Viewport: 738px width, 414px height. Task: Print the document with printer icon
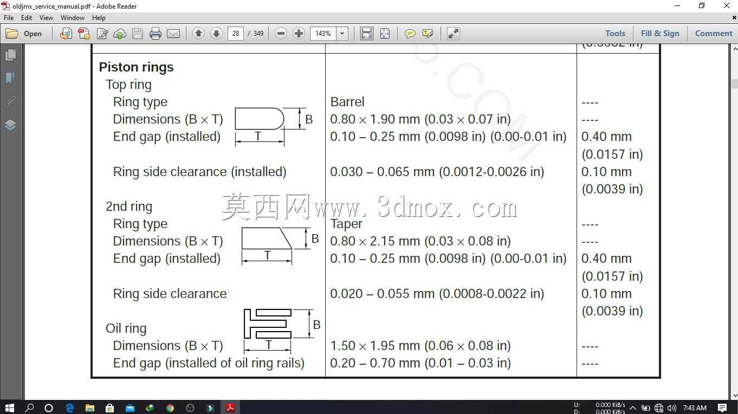coord(156,34)
